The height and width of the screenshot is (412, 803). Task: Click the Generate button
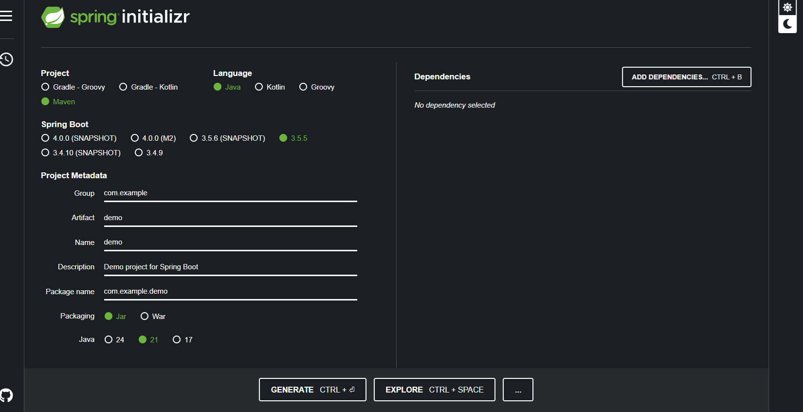312,390
